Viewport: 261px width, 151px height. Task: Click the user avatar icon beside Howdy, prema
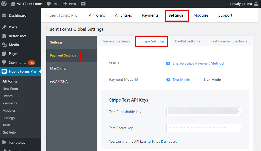[x=256, y=4]
